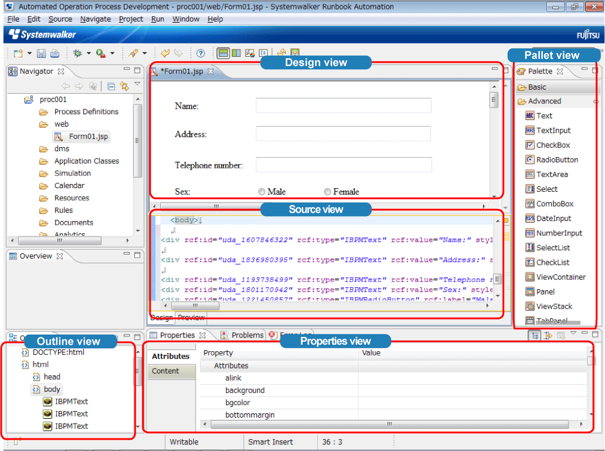The width and height of the screenshot is (605, 451).
Task: Pick the DateInput component from the Palette
Action: (553, 219)
